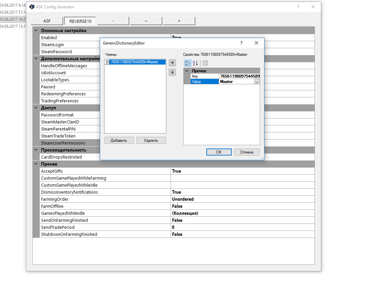Move selected member up with arrow button

point(172,63)
